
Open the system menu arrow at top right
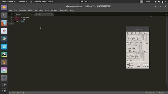tap(165, 2)
